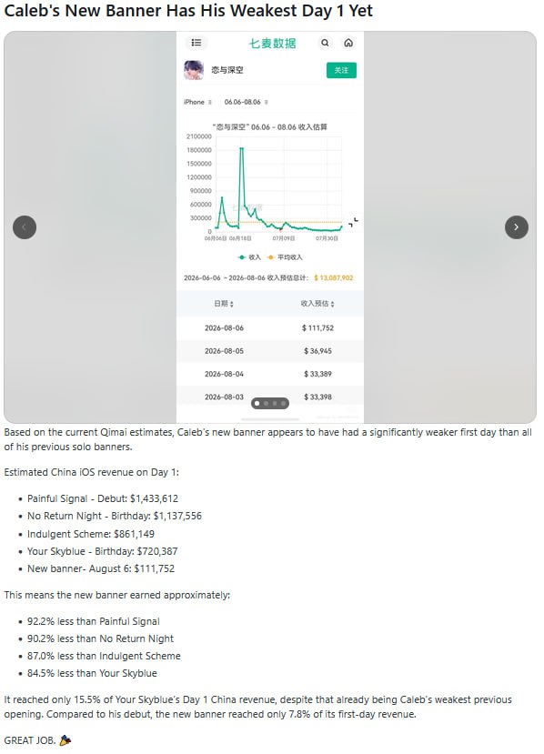This screenshot has width=544, height=754.
Task: Click the search magnifier icon
Action: point(325,43)
